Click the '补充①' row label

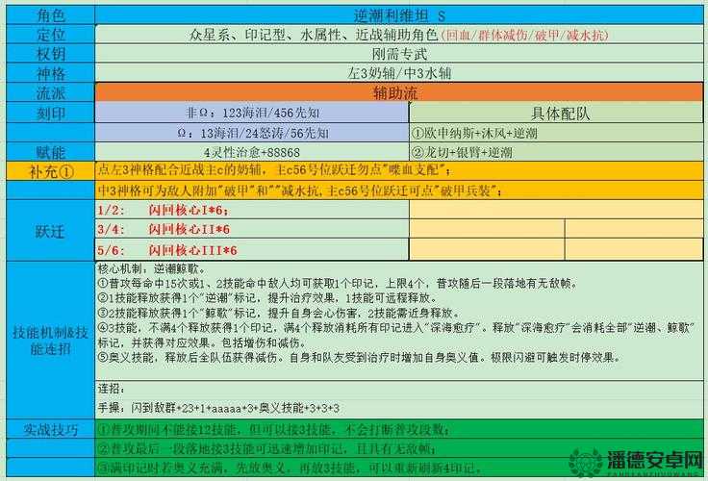tap(51, 171)
